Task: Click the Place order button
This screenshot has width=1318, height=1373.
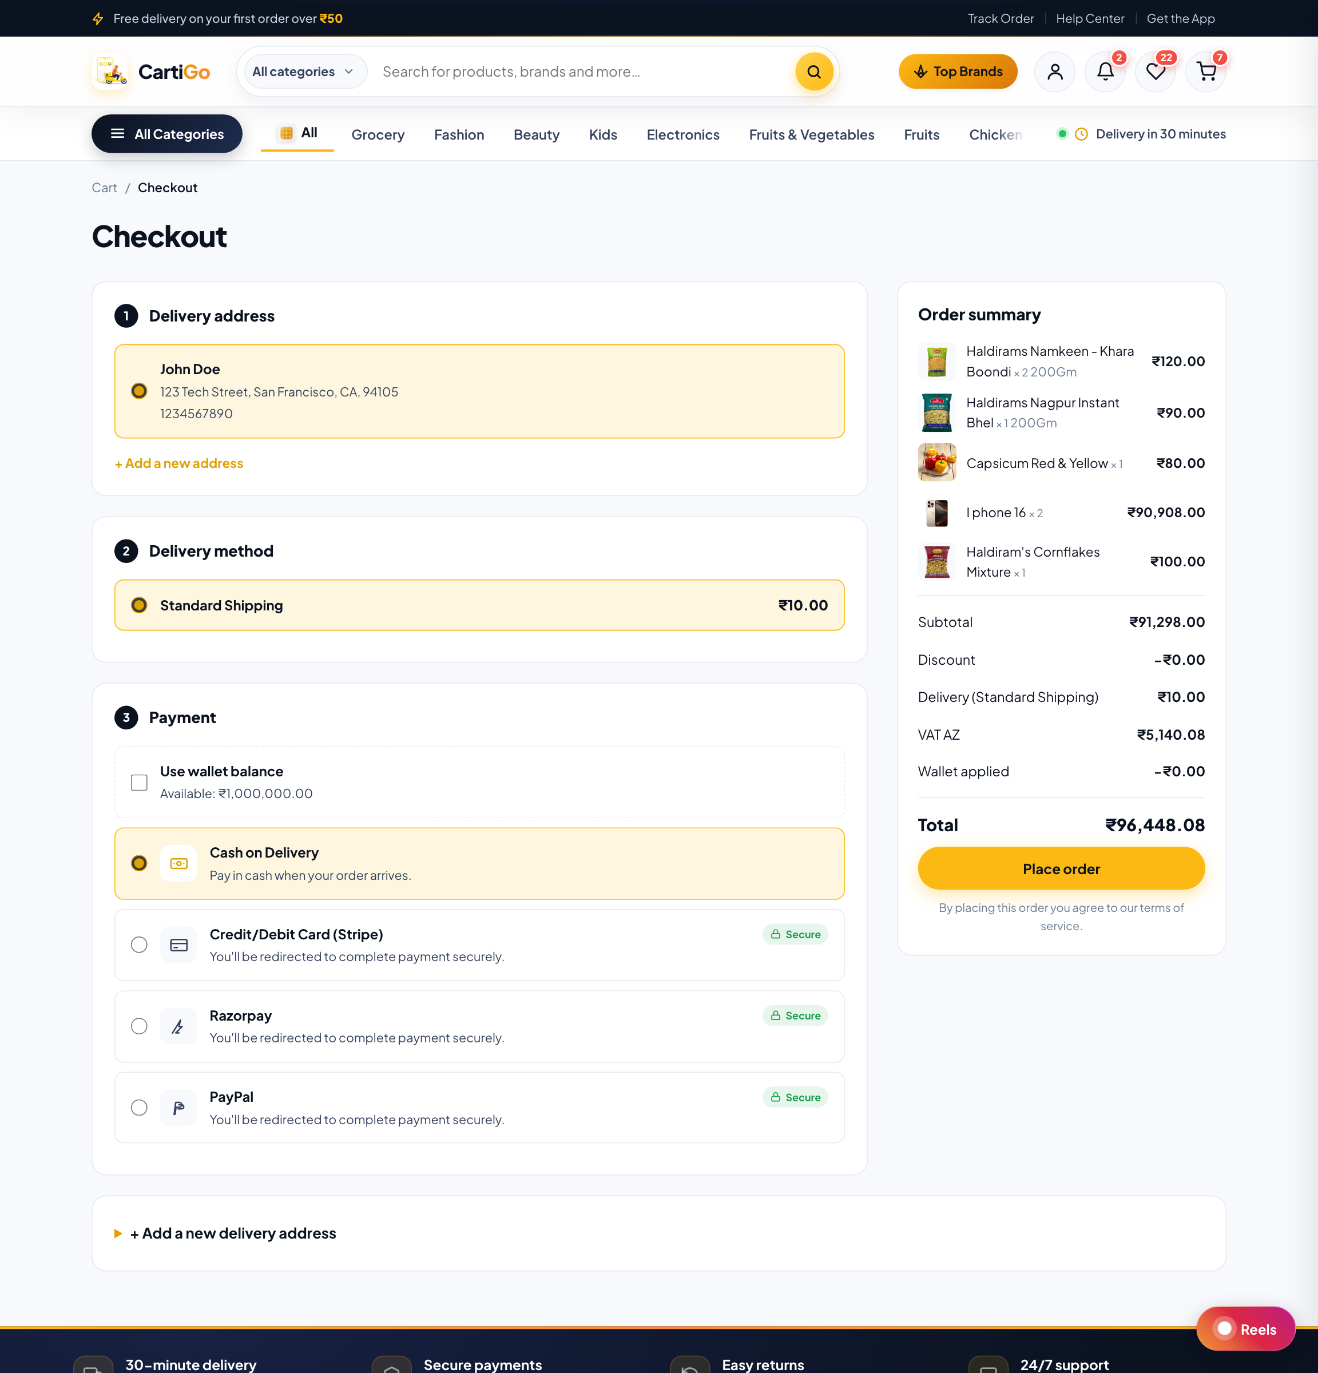Action: coord(1061,868)
